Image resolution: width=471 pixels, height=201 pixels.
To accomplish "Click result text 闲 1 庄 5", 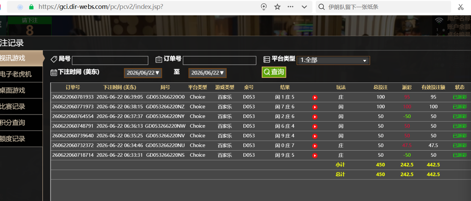I will click(x=285, y=97).
